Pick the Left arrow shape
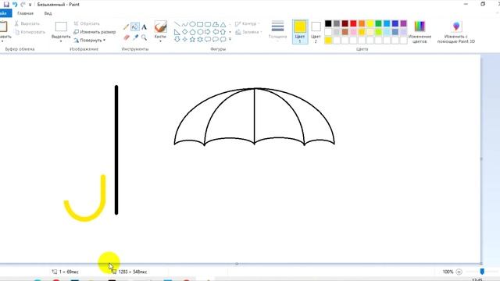 tap(216, 32)
